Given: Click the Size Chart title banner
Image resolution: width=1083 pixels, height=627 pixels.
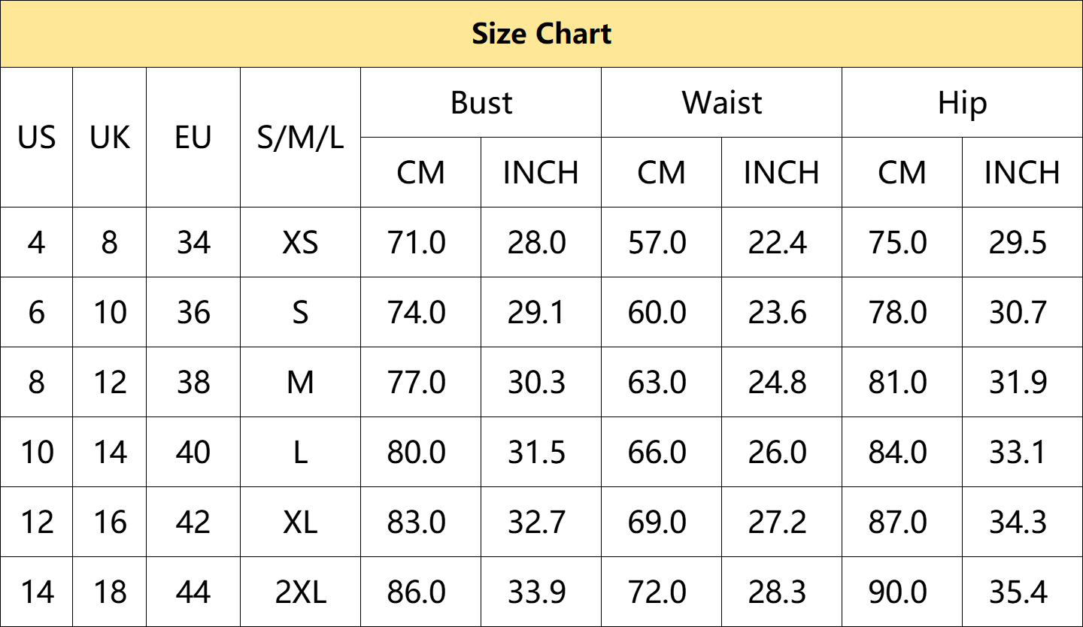Looking at the screenshot, I should point(541,34).
